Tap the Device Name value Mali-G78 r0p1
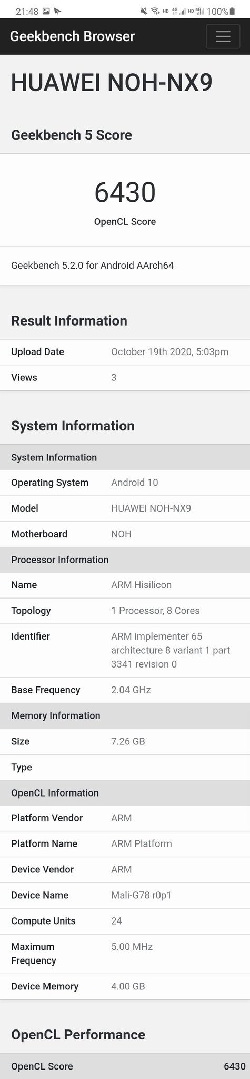 [141, 895]
